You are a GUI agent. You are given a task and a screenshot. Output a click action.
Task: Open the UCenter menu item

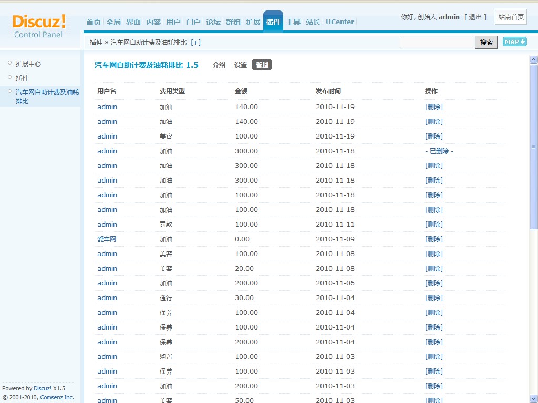click(x=339, y=22)
